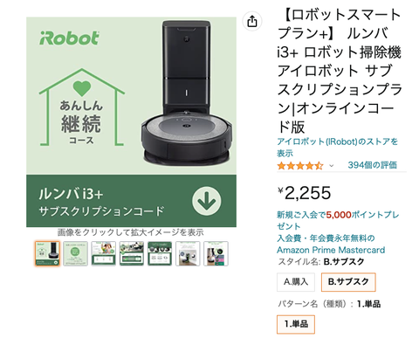Visit the アイロボット(iRobot) store link
Image resolution: width=419 pixels, height=338 pixels.
(x=337, y=148)
